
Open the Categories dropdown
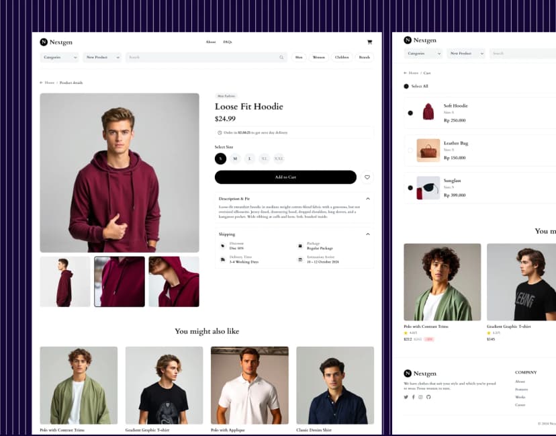click(x=59, y=58)
